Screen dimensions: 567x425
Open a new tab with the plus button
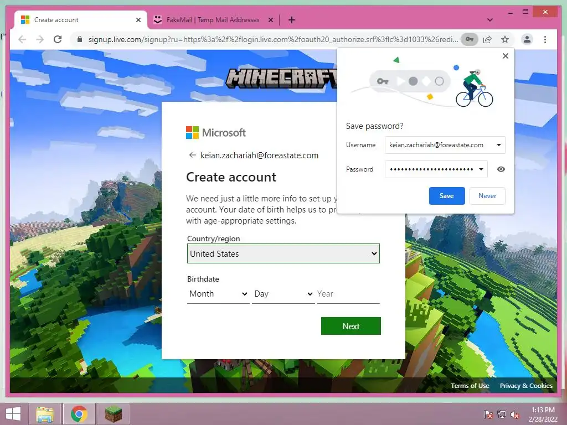click(x=291, y=20)
